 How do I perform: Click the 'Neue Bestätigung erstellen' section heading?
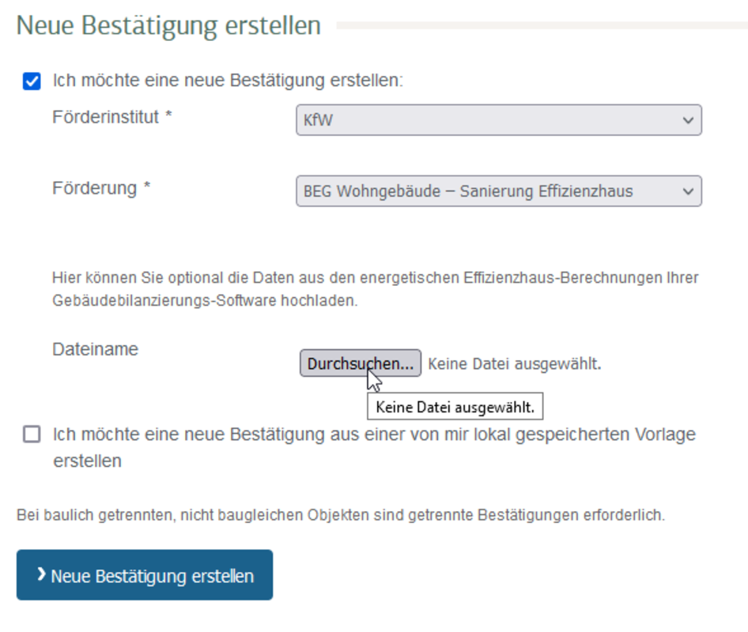[168, 25]
